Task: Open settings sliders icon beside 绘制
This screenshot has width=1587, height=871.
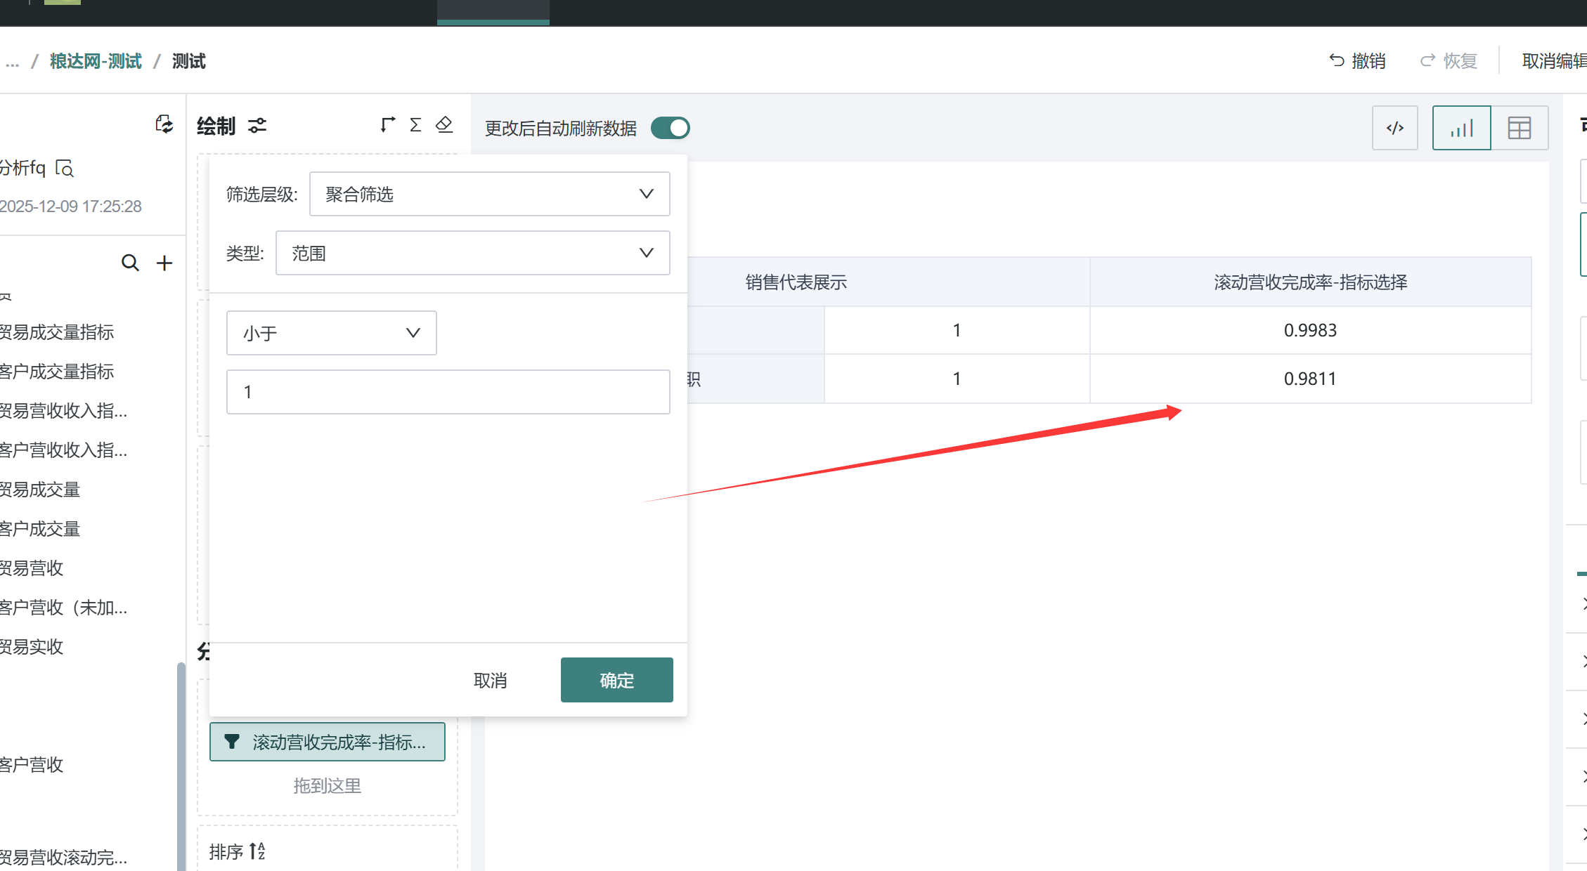Action: 257,126
